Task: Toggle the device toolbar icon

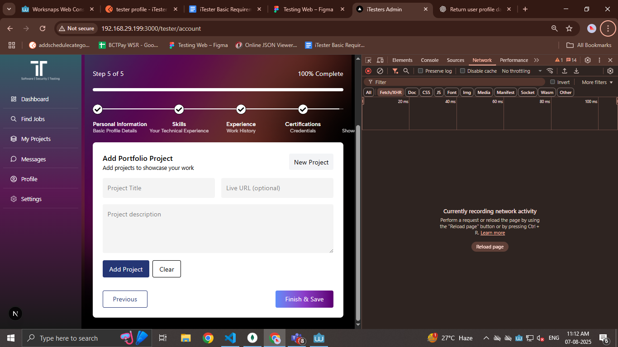Action: pyautogui.click(x=380, y=60)
